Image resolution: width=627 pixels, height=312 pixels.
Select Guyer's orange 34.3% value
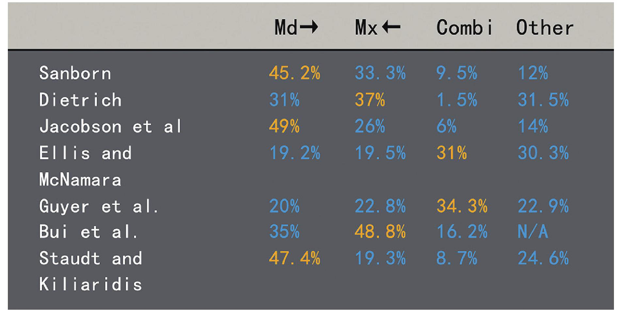[462, 206]
